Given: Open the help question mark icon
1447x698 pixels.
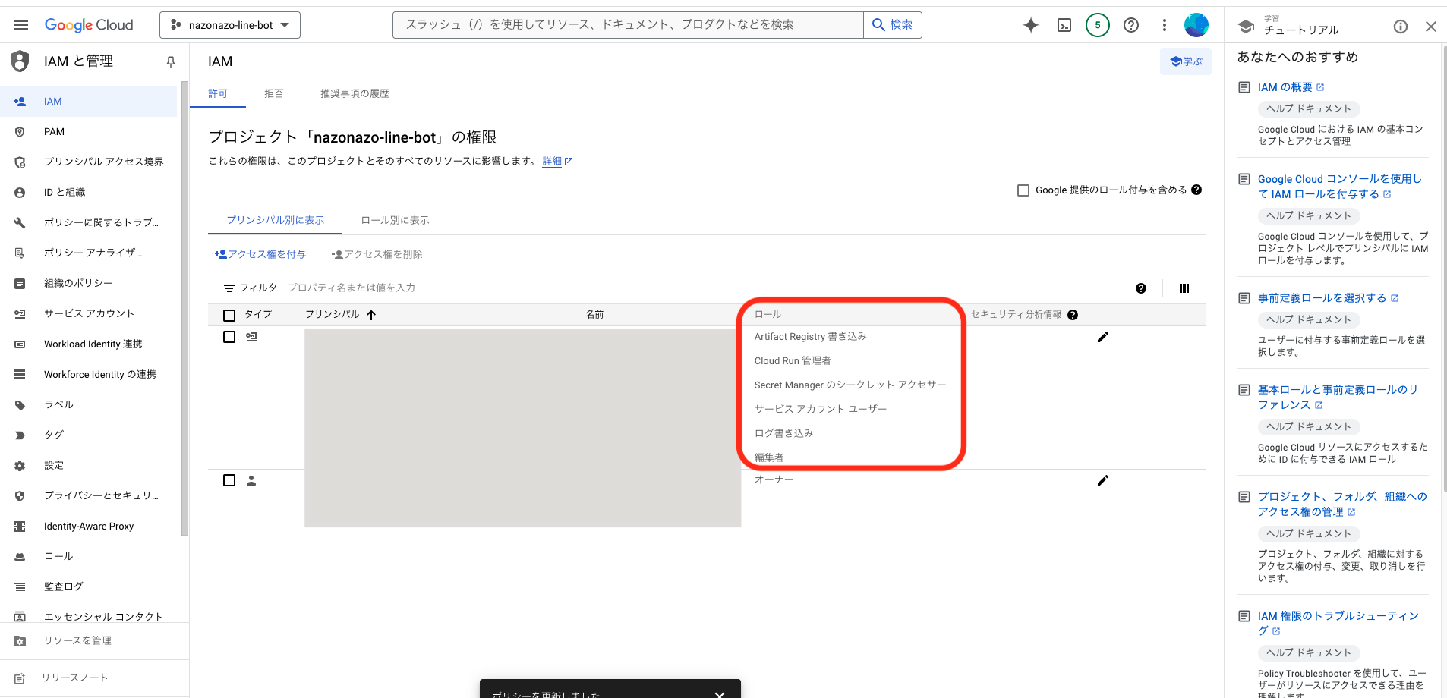Looking at the screenshot, I should 1130,24.
